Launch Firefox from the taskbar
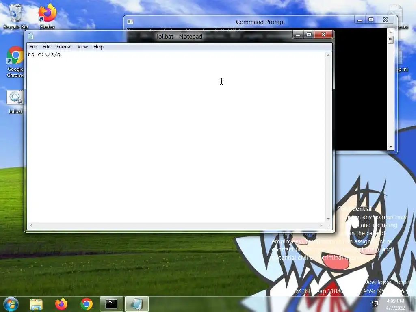 point(61,304)
